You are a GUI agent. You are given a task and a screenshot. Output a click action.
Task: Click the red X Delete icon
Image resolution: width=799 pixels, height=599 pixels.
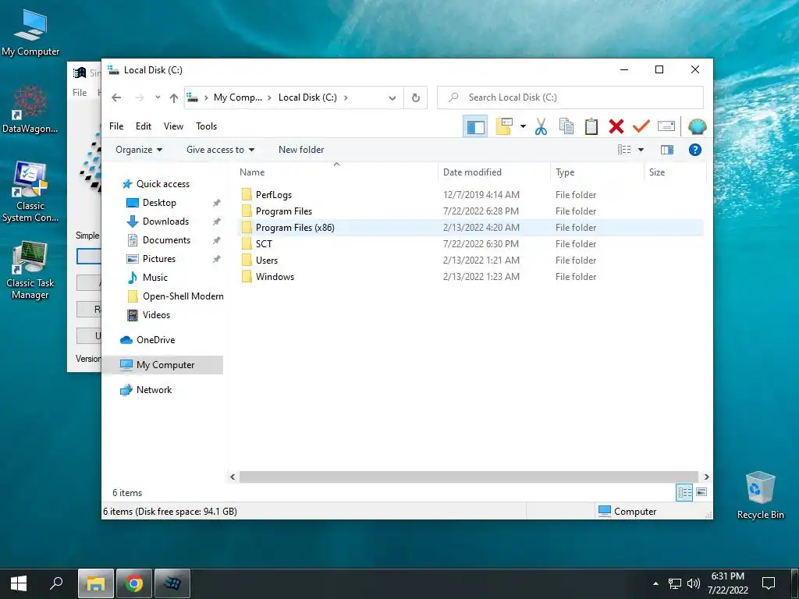click(x=616, y=126)
